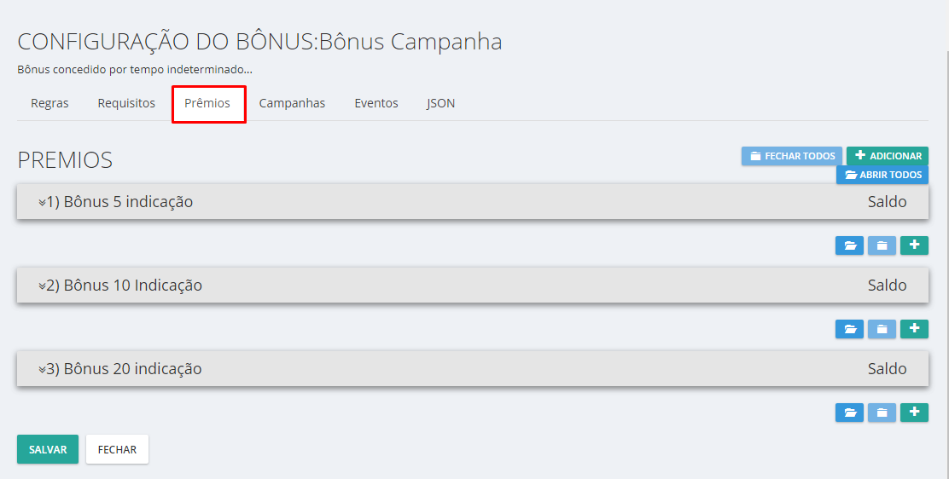Image resolution: width=949 pixels, height=479 pixels.
Task: Save configuration with the Salvar button
Action: pos(48,449)
